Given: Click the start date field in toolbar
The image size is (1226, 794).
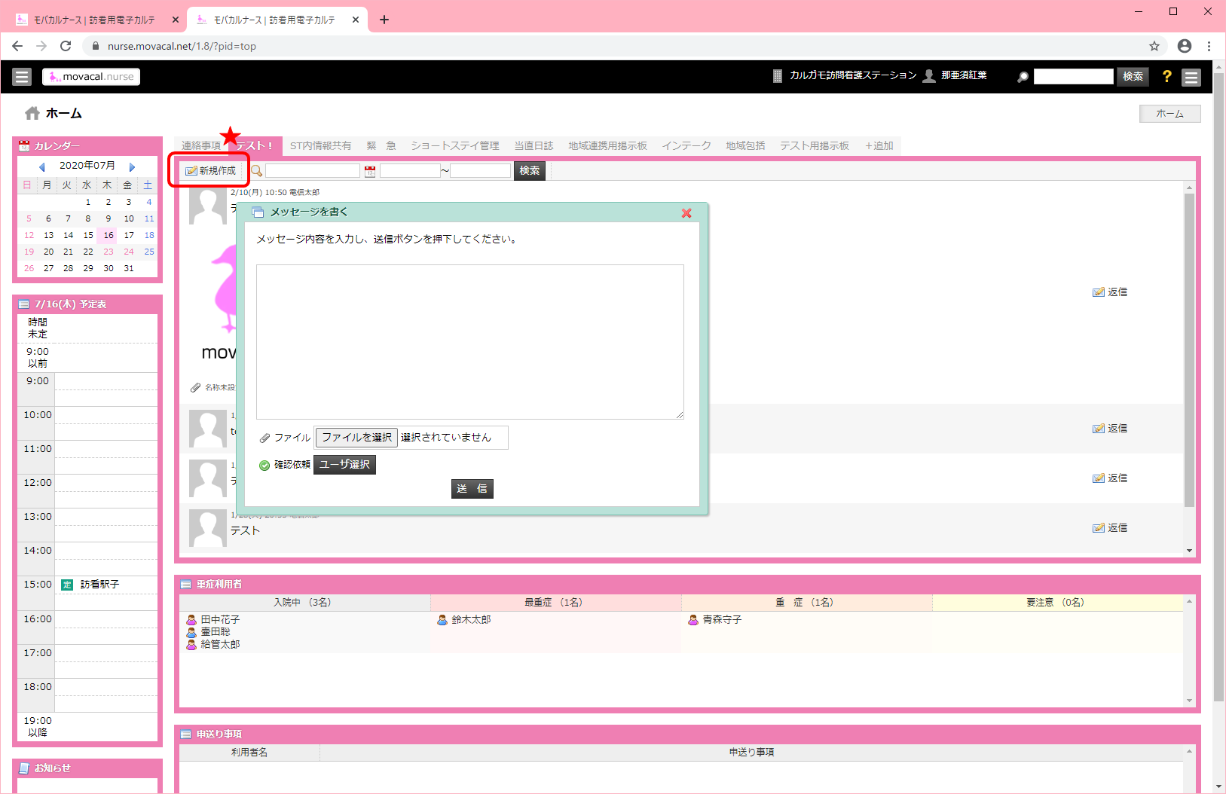Looking at the screenshot, I should click(409, 171).
